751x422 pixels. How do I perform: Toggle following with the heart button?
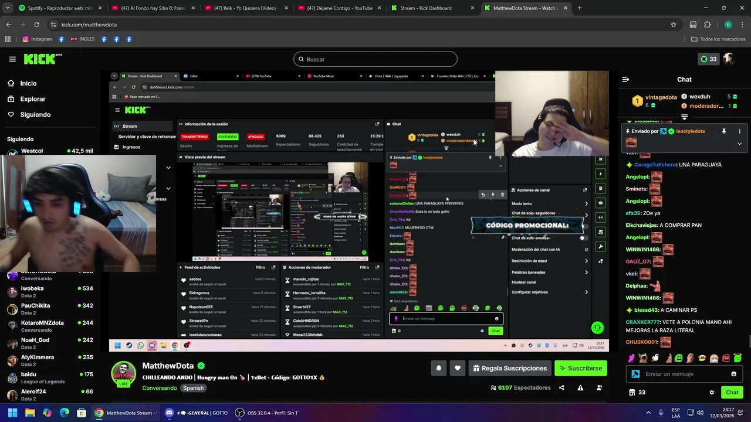pos(458,368)
